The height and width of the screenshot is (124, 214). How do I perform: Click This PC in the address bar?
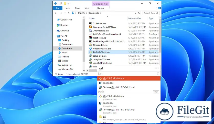[81, 13]
